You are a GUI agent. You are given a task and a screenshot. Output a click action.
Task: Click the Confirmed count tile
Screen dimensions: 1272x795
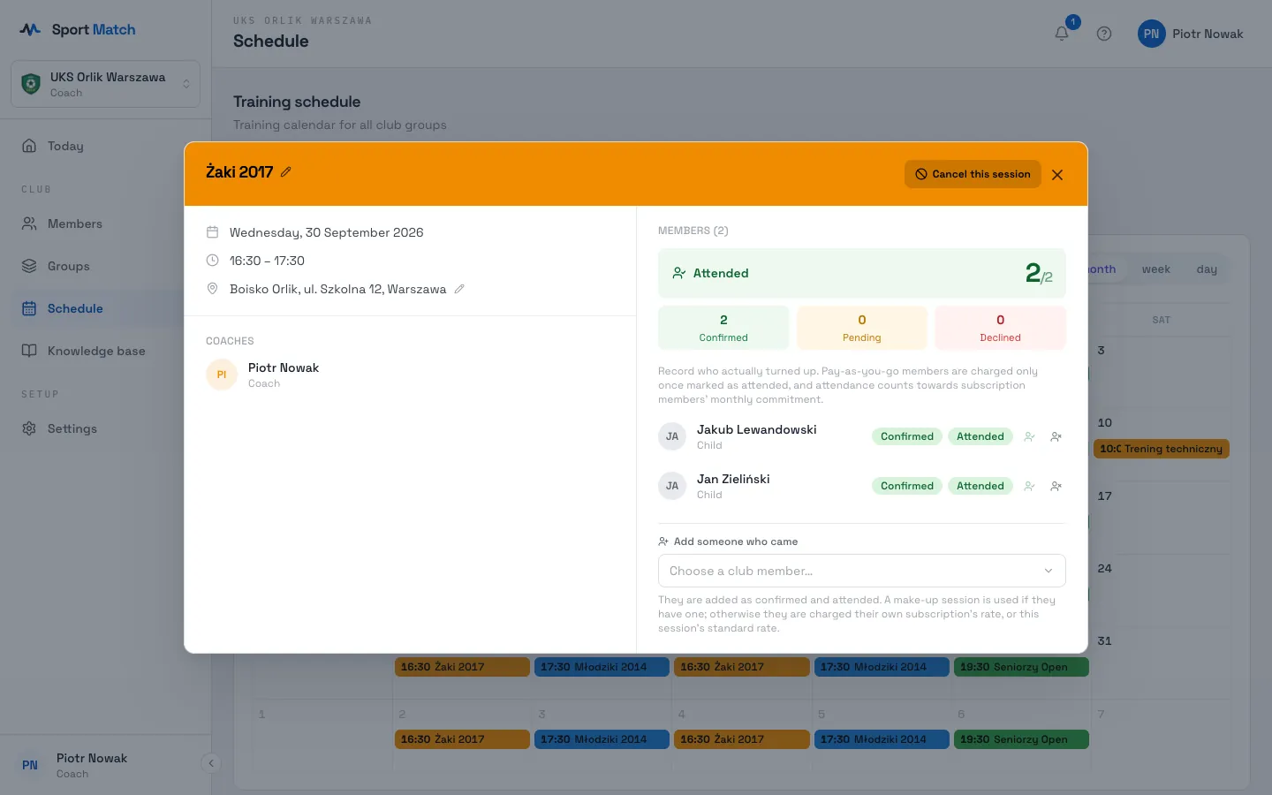tap(723, 328)
